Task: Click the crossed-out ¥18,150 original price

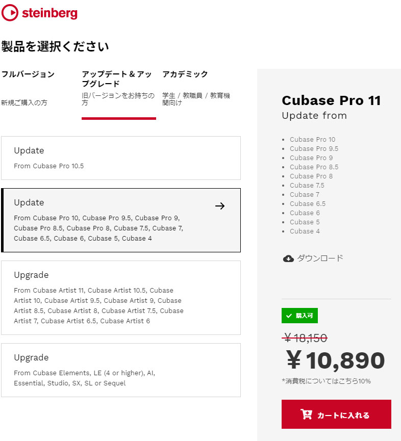Action: click(305, 338)
